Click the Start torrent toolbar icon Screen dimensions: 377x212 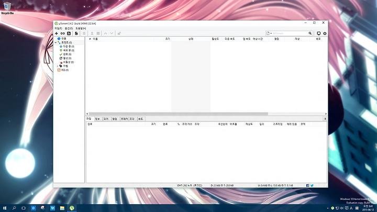[92, 34]
